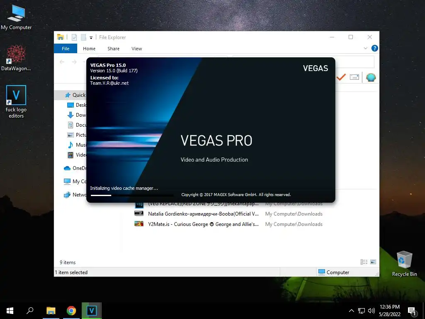Open the Windows Start menu
The height and width of the screenshot is (319, 425).
tap(10, 311)
